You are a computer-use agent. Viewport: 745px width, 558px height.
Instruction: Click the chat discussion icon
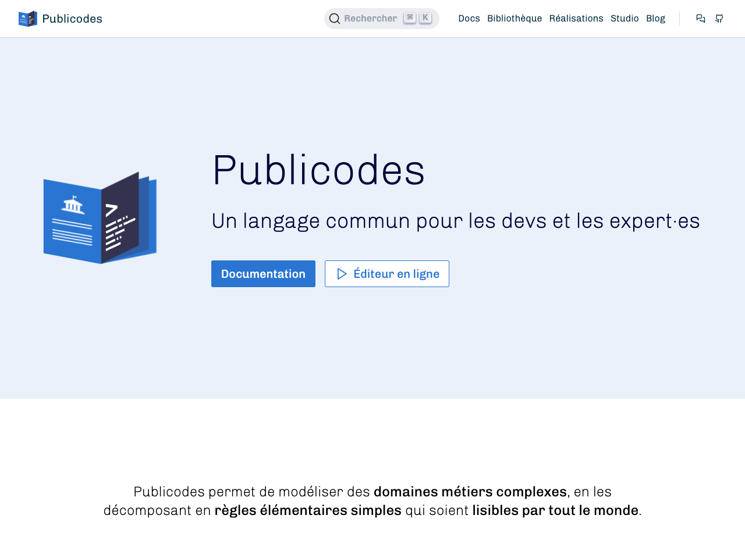701,19
